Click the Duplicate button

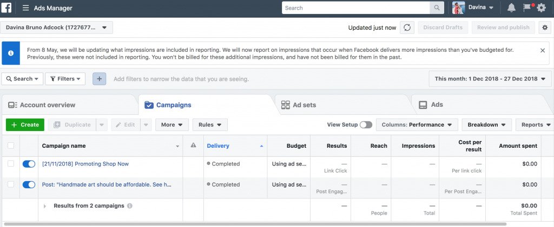72,125
